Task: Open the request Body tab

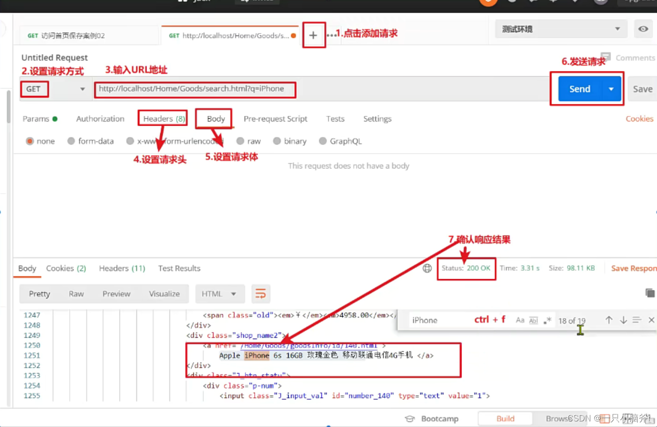Action: click(216, 119)
